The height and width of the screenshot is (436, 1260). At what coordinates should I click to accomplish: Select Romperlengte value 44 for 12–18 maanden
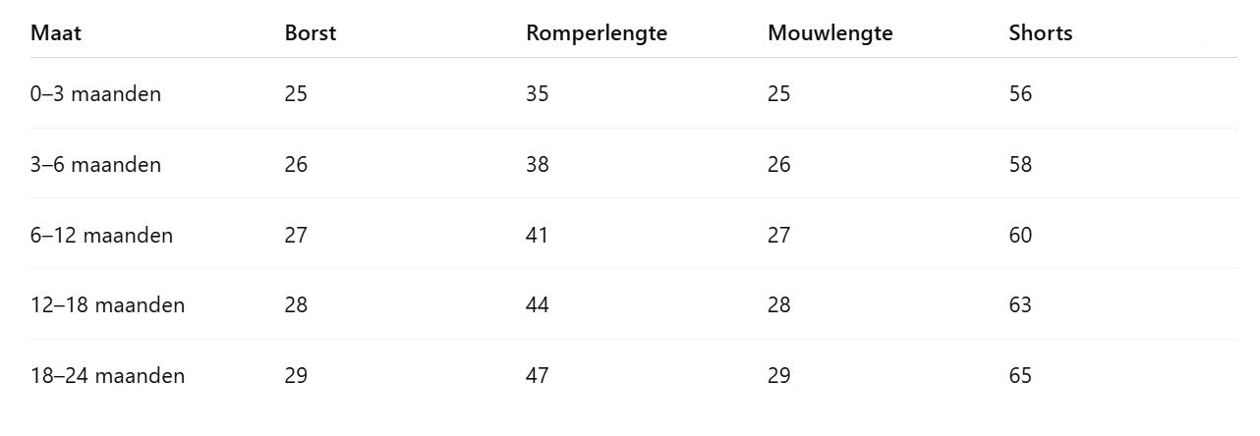coord(538,305)
